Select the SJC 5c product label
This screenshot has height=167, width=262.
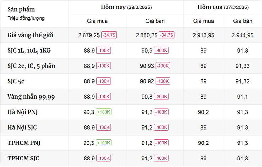tap(16, 81)
